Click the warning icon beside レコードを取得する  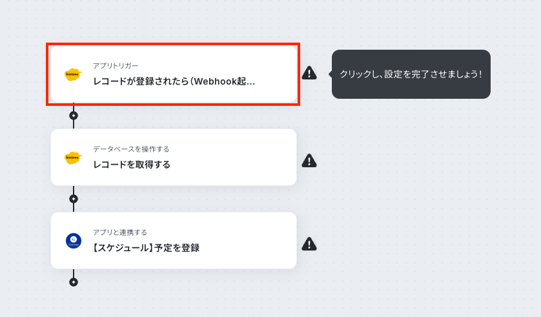(x=309, y=161)
